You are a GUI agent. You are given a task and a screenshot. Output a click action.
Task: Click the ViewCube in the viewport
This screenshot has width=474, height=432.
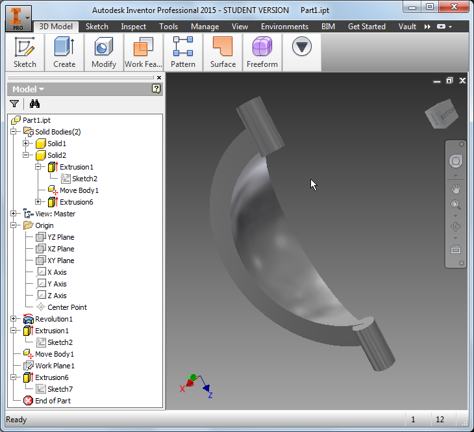(442, 114)
